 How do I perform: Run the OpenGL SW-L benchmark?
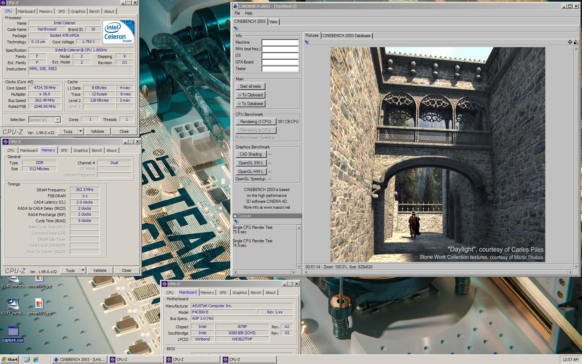[251, 163]
